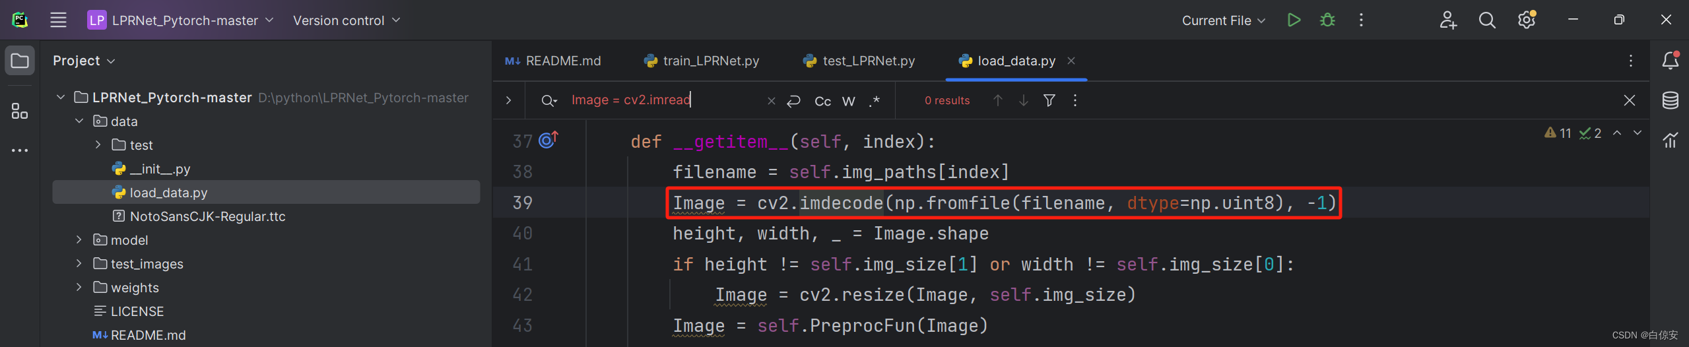Switch to README.md editor tab

click(x=553, y=61)
